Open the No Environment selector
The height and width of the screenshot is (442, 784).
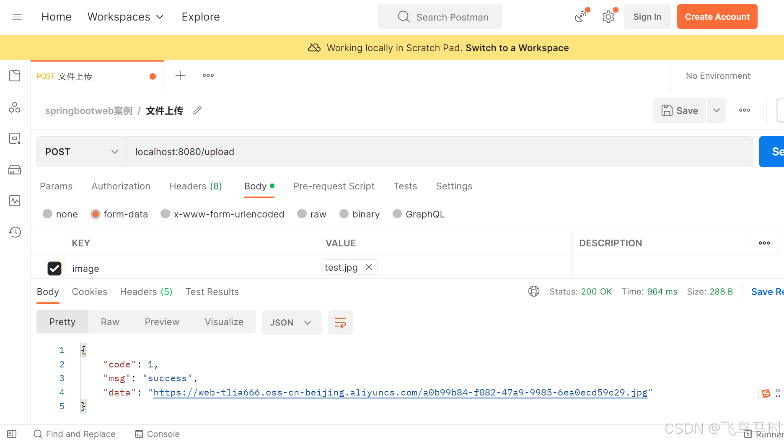tap(718, 76)
